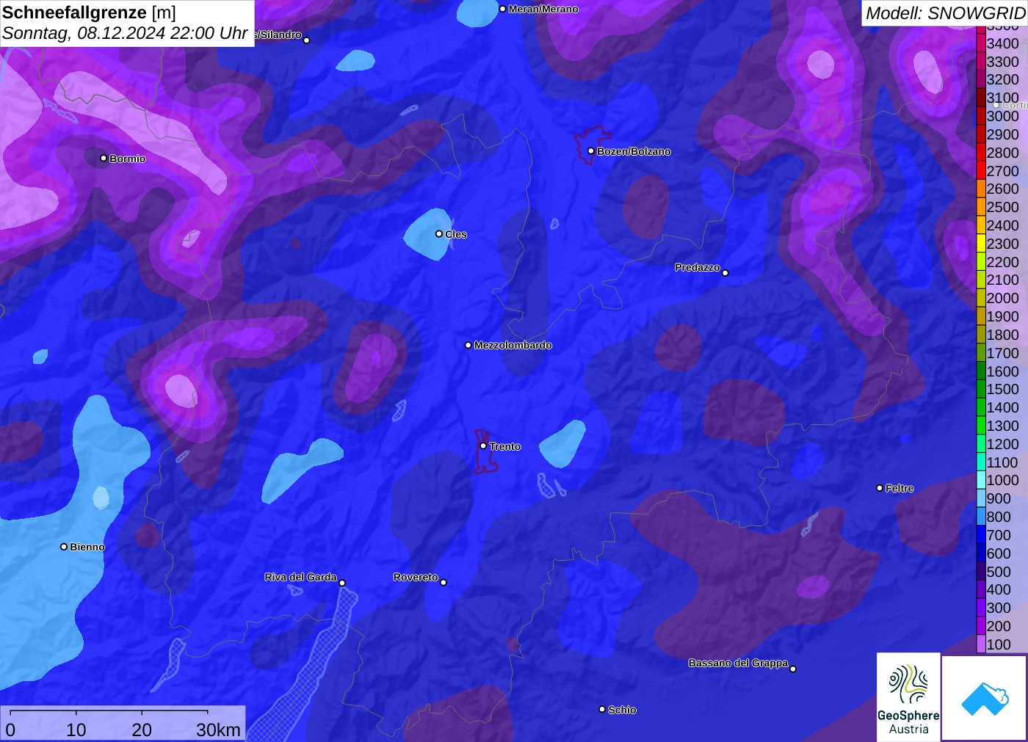Click the 2100 legend value
The height and width of the screenshot is (742, 1028).
[1002, 280]
